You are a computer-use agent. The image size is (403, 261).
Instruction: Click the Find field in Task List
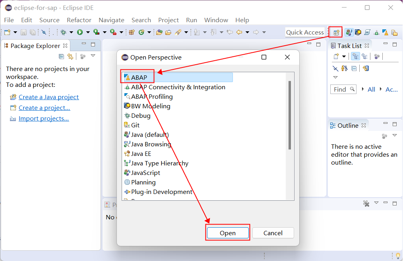pos(343,89)
